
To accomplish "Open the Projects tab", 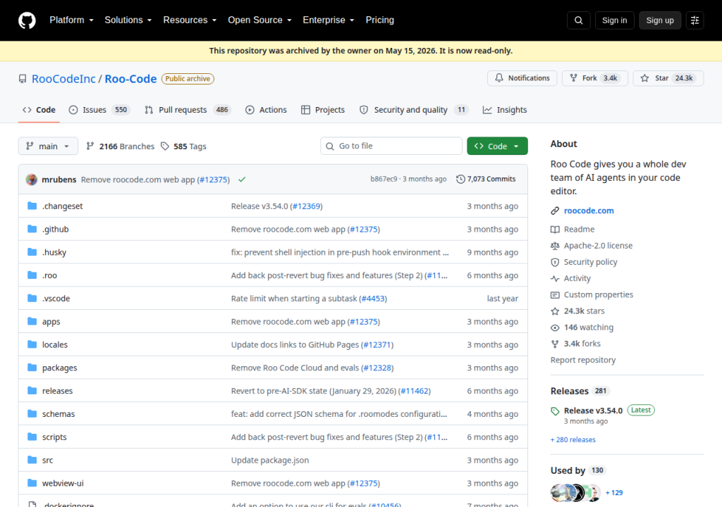I will click(323, 110).
